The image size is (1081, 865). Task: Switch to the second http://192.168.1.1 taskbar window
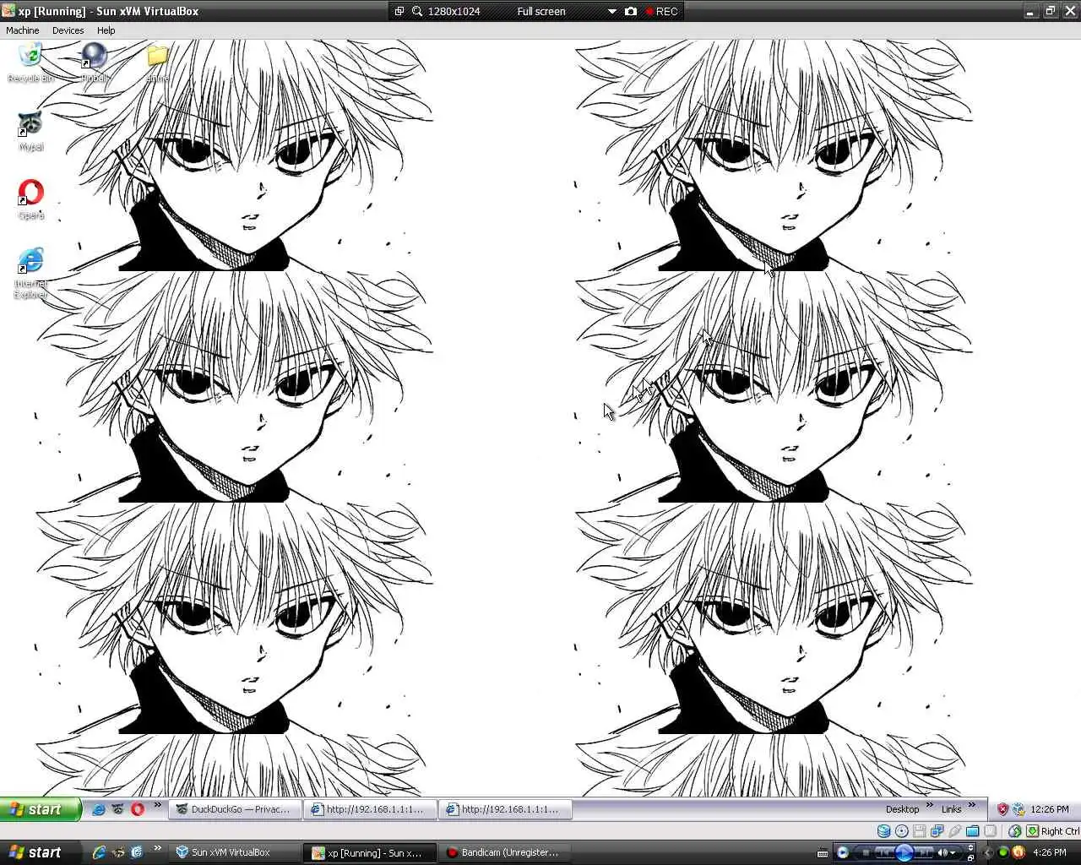click(507, 809)
